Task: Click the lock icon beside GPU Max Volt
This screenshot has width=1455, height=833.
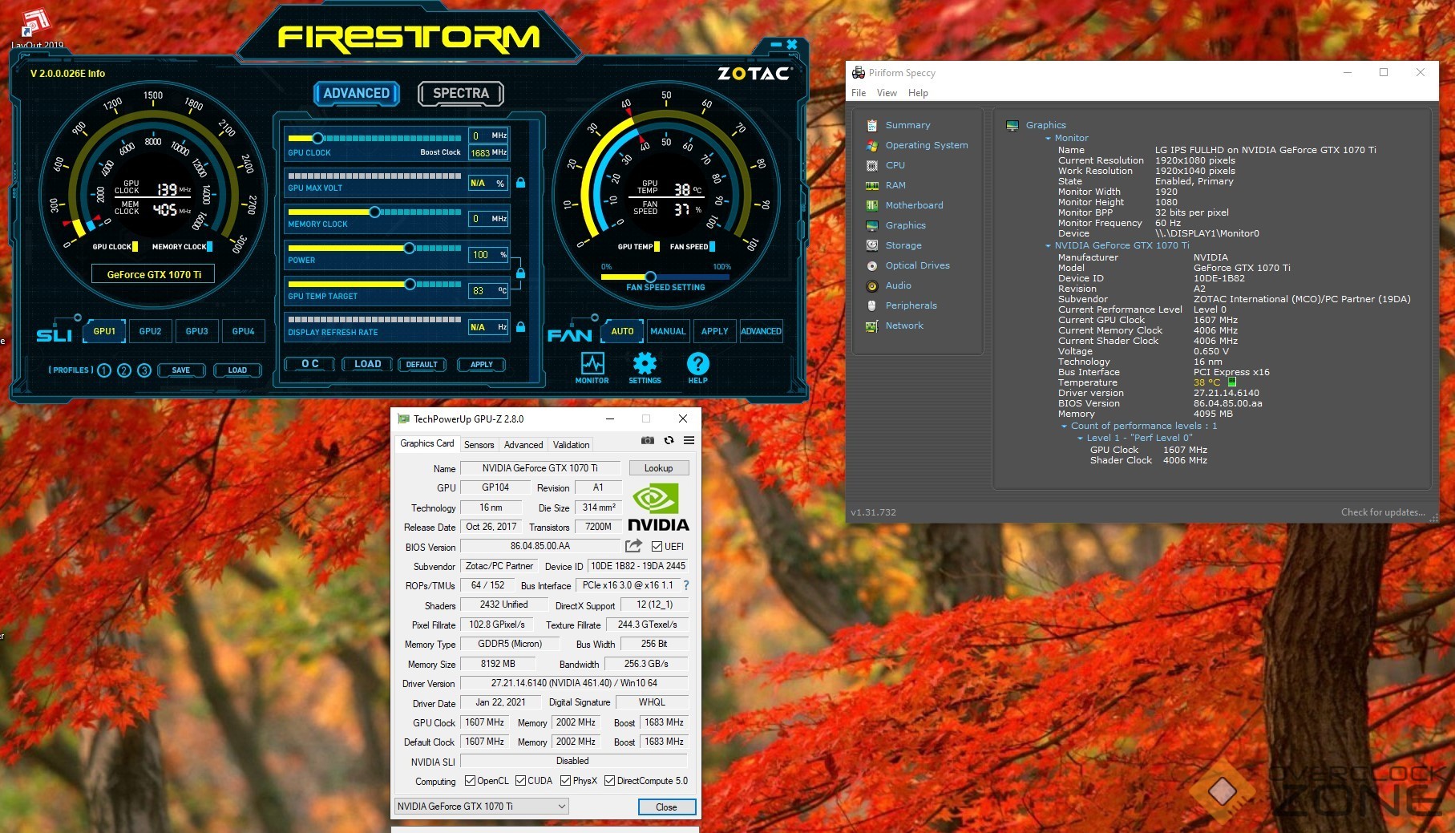Action: tap(520, 183)
